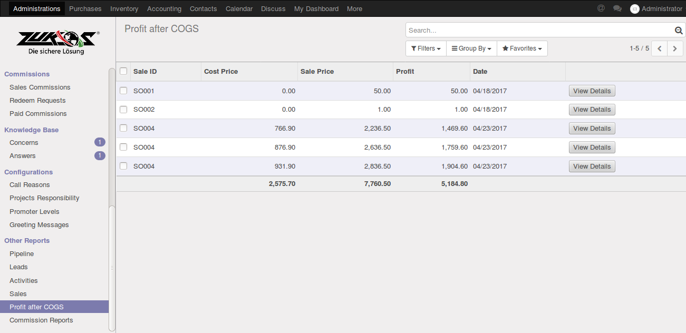
Task: Check the SO004 row with profit 1,759.60
Action: [x=123, y=147]
